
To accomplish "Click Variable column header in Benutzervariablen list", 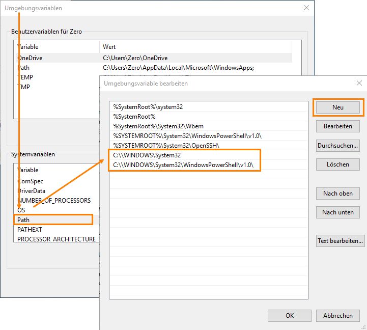I will tap(57, 47).
